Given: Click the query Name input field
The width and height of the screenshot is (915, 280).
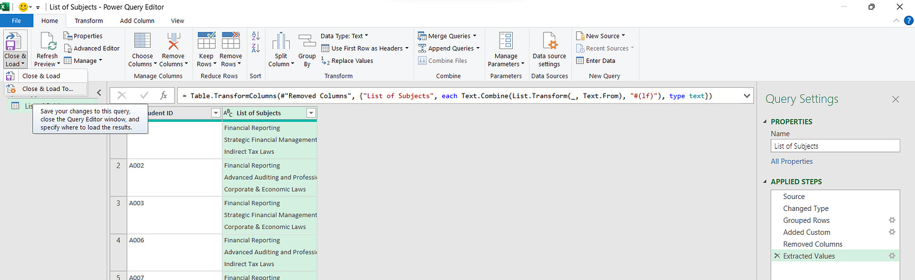Looking at the screenshot, I should (x=835, y=146).
